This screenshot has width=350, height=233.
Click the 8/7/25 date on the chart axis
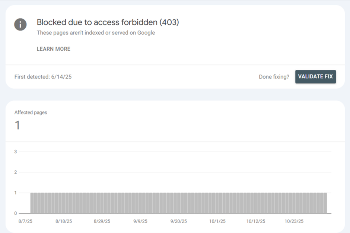(25, 221)
